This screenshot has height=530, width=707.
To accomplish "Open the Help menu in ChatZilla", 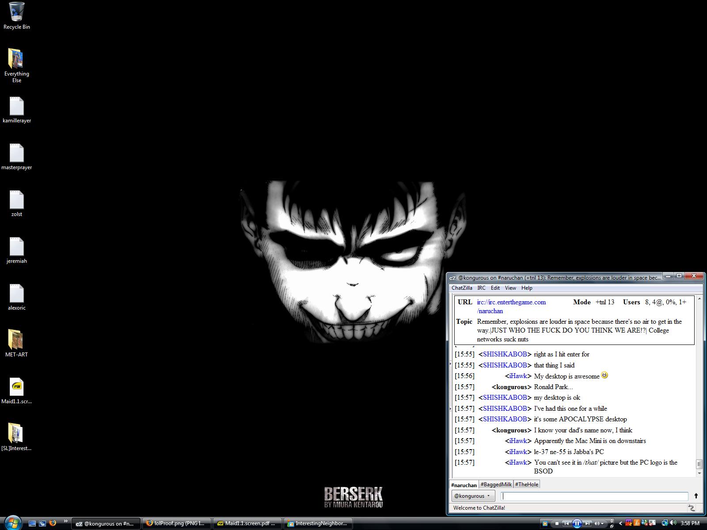I will tap(527, 288).
